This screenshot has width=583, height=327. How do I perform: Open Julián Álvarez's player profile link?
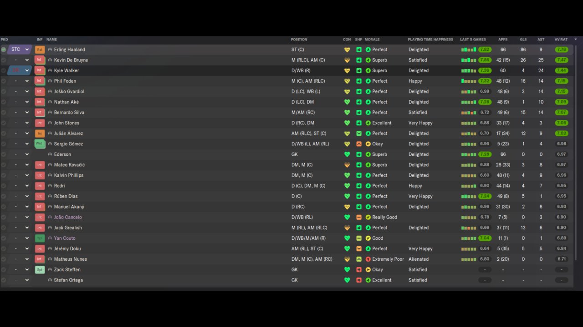[x=68, y=134]
